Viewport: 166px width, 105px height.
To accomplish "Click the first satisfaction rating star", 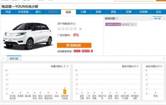I will pyautogui.click(x=59, y=29).
